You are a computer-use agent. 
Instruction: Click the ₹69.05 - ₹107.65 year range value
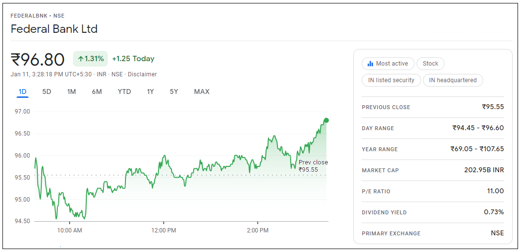click(x=477, y=149)
